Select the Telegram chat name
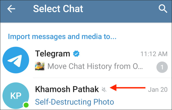 pos(53,54)
